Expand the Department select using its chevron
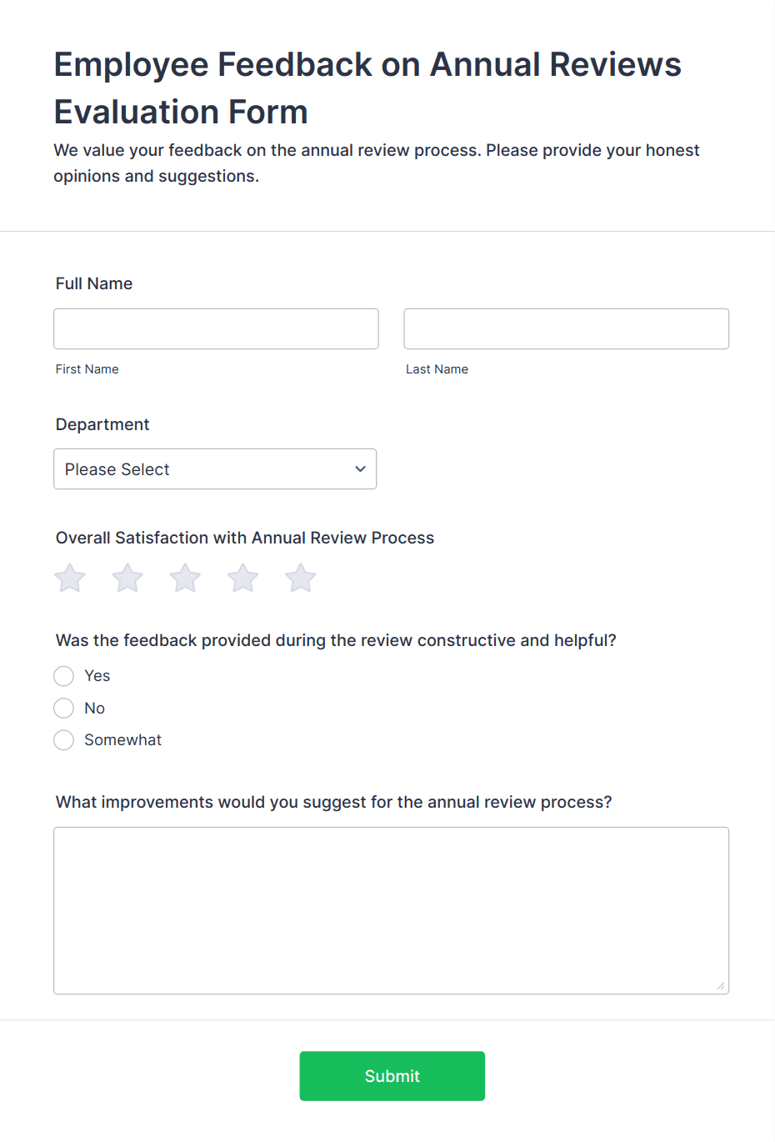 pyautogui.click(x=360, y=468)
